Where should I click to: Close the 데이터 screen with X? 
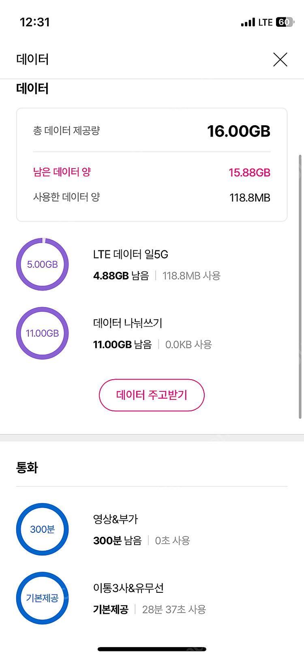point(280,60)
